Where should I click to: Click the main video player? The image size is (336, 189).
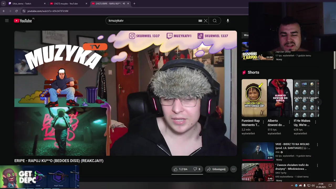[x=125, y=93]
